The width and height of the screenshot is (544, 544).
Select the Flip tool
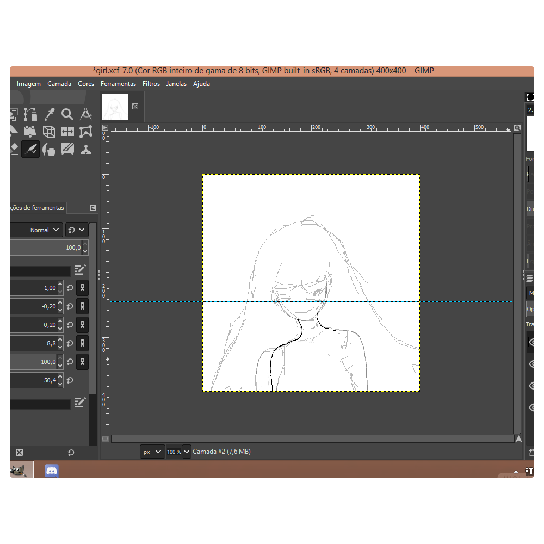tap(67, 132)
